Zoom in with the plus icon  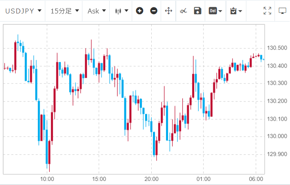pos(139,11)
